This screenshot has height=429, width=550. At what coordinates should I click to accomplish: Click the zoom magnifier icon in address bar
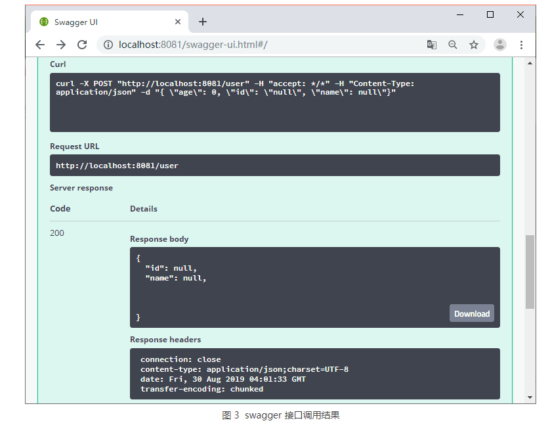452,45
